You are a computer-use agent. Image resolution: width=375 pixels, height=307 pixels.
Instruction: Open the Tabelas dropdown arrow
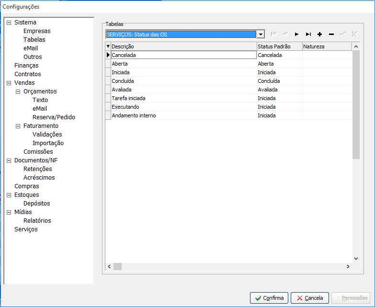tap(261, 34)
